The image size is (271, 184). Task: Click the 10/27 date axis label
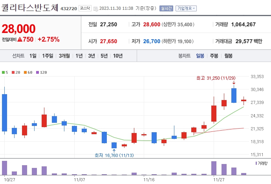pos(9,180)
